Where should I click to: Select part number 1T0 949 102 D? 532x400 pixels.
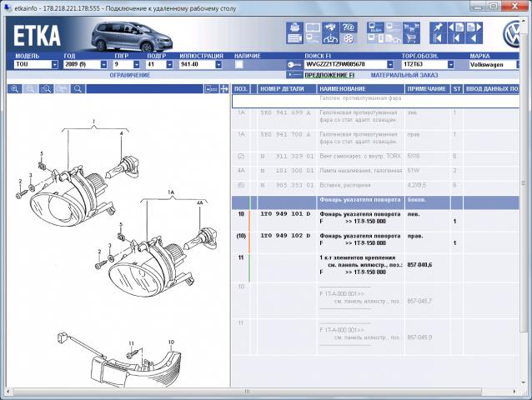coord(285,236)
